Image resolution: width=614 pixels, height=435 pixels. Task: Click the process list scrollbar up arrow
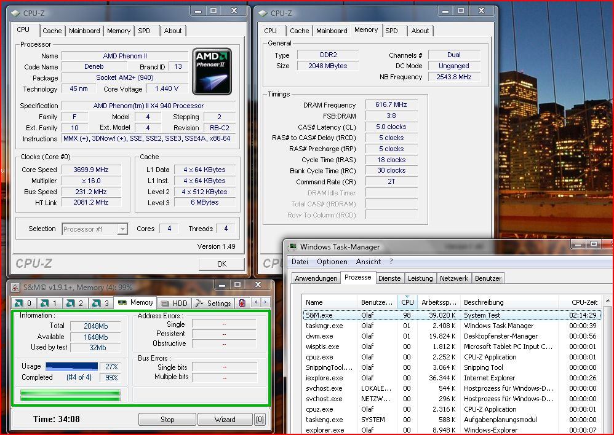coord(607,301)
